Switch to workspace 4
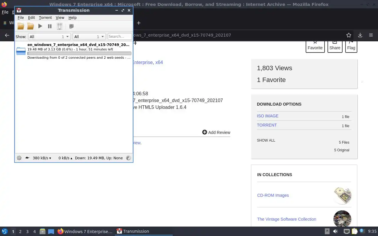Viewport: 378px width, 236px height. click(34, 232)
